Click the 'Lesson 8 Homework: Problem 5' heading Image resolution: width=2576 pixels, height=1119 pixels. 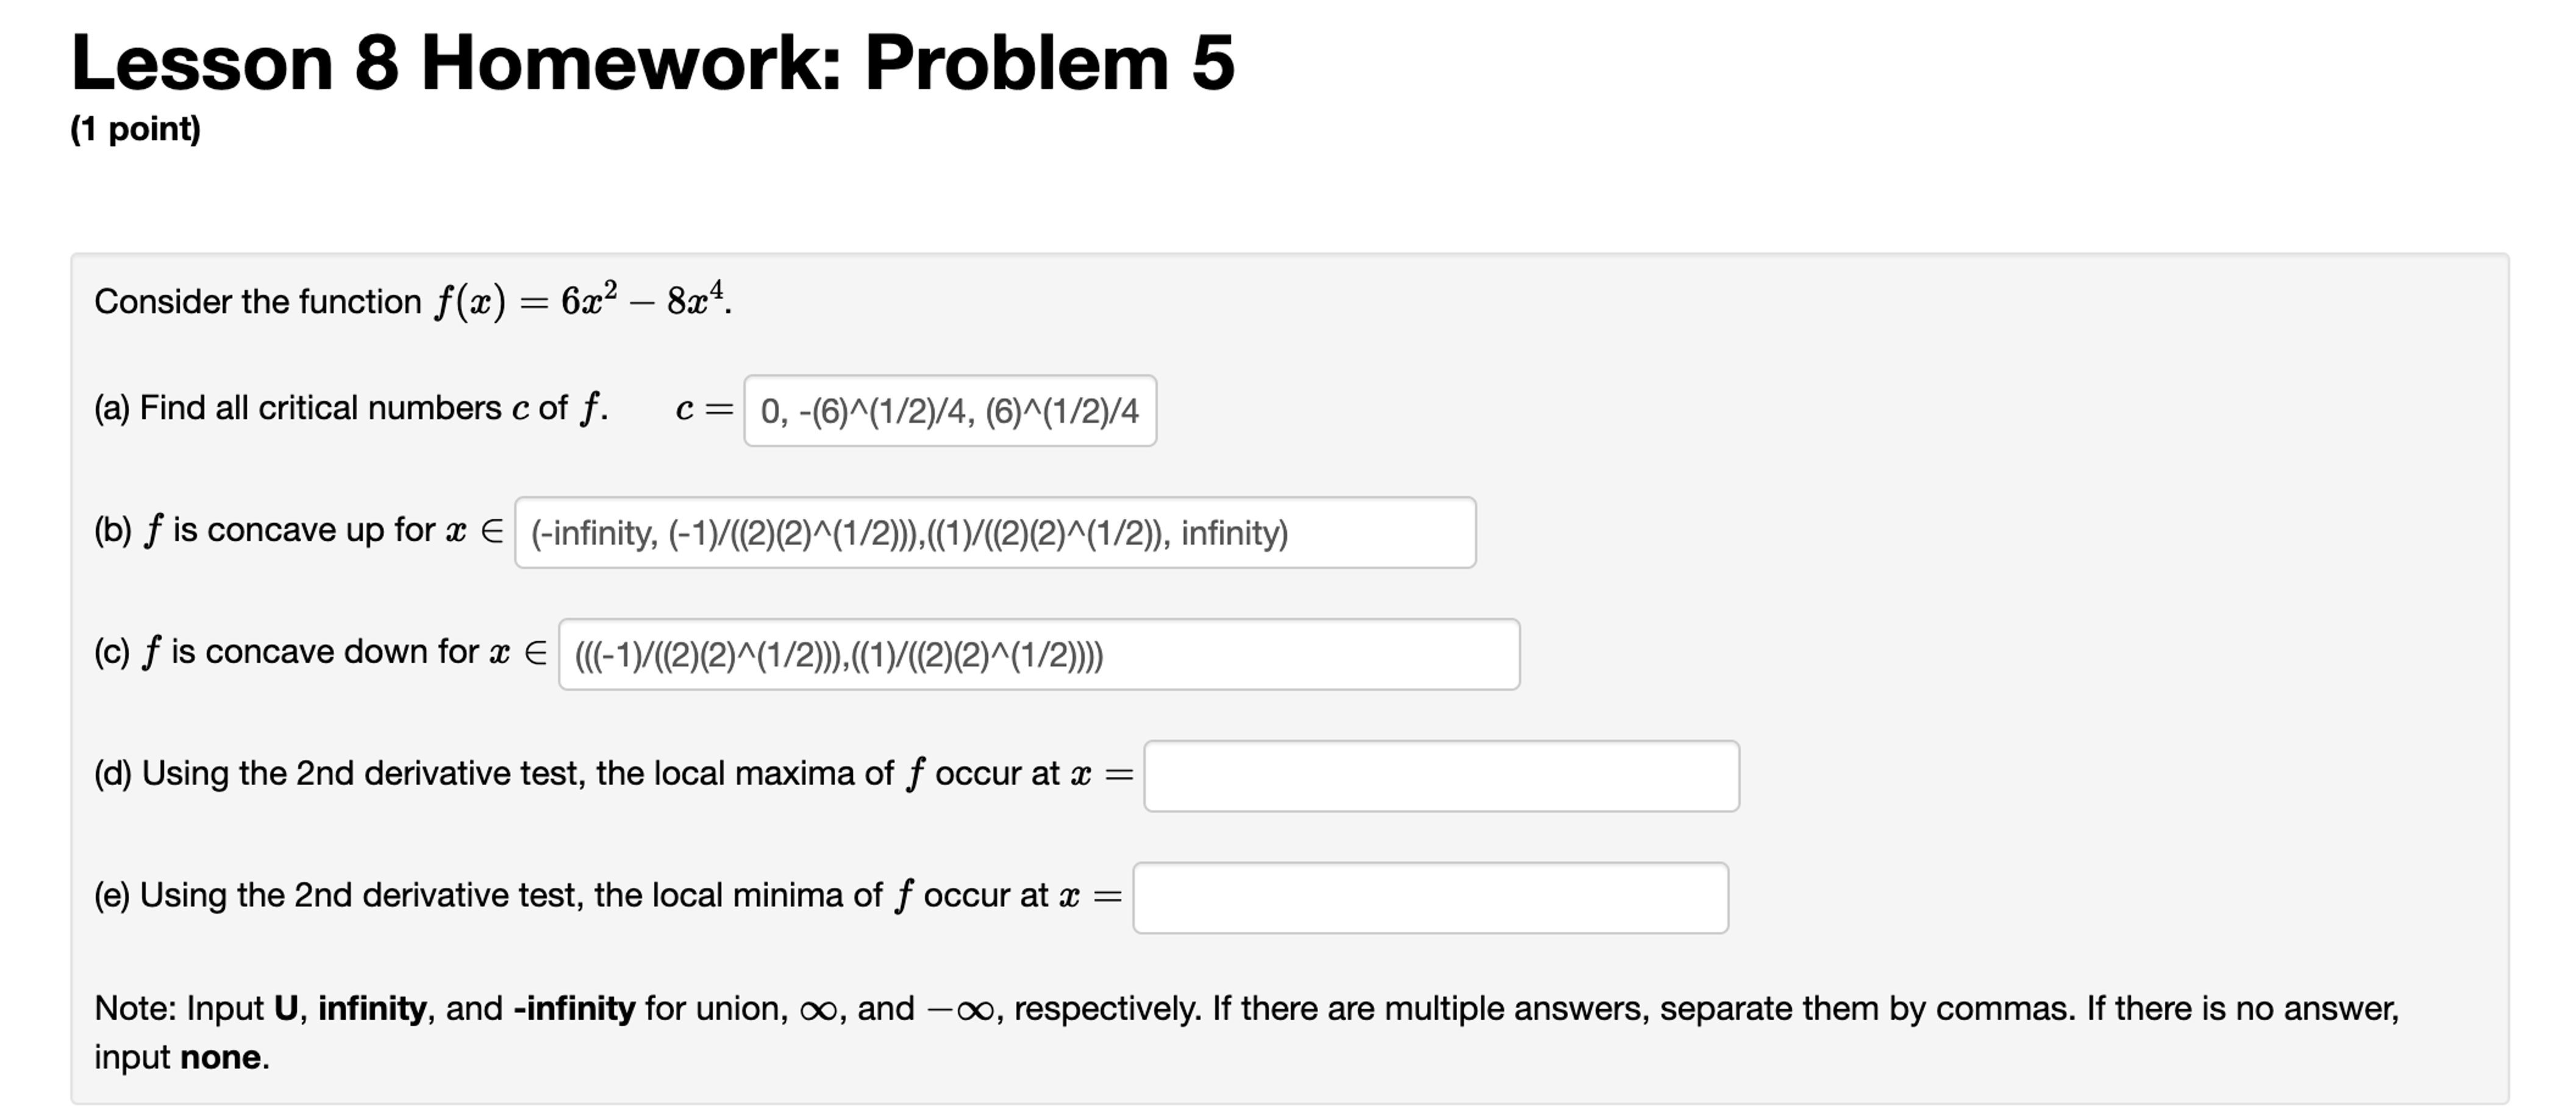click(x=650, y=62)
